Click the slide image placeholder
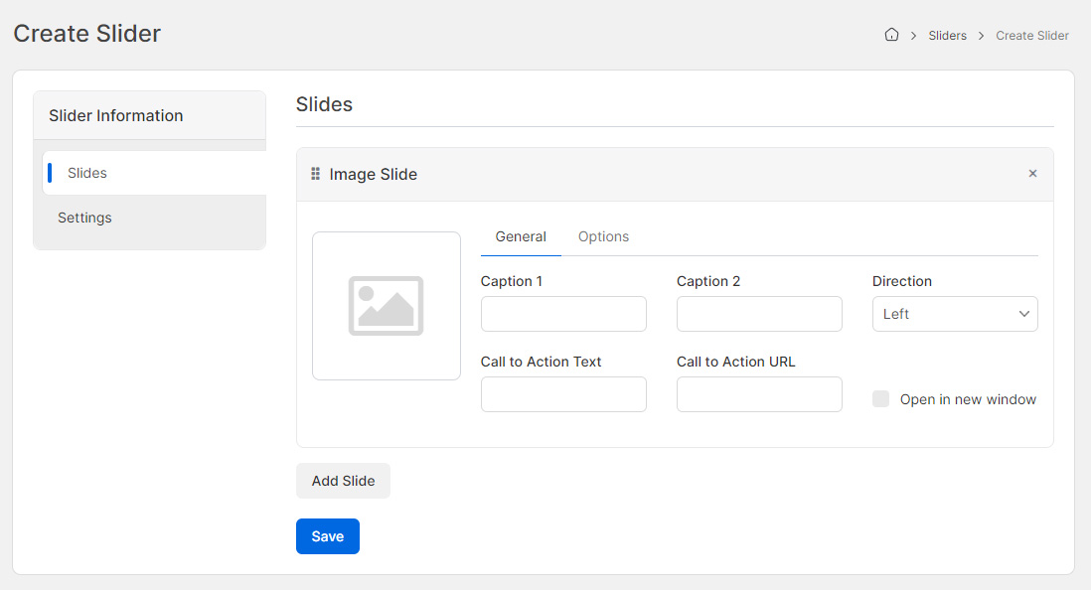Image resolution: width=1091 pixels, height=590 pixels. tap(386, 306)
